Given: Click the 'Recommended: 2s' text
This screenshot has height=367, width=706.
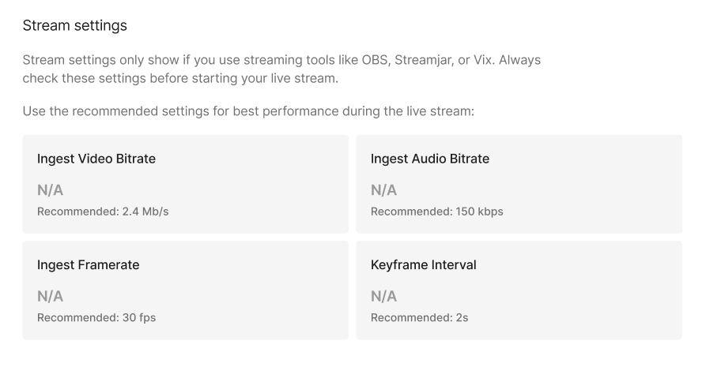Looking at the screenshot, I should click(420, 318).
